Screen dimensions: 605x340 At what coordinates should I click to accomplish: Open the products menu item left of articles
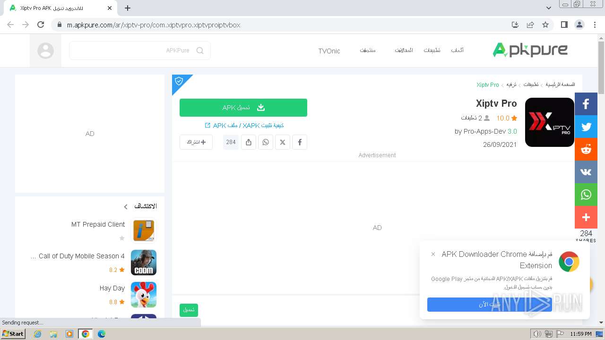click(x=368, y=51)
